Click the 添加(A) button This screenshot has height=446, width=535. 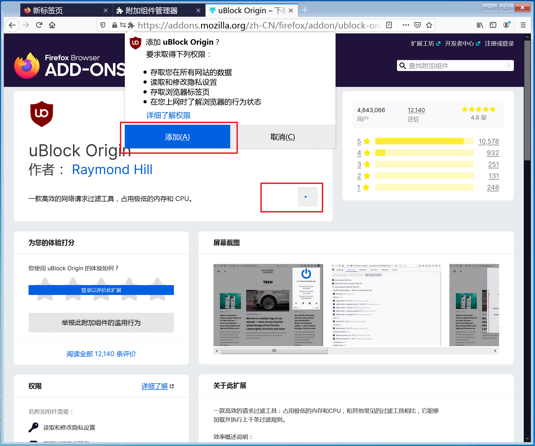click(x=177, y=137)
